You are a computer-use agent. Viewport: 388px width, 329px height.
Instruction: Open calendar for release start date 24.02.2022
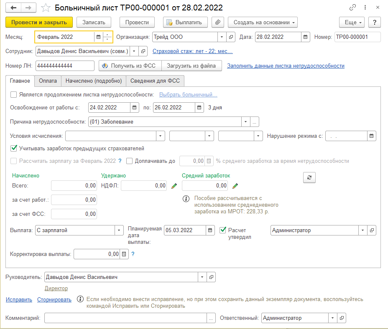134,108
